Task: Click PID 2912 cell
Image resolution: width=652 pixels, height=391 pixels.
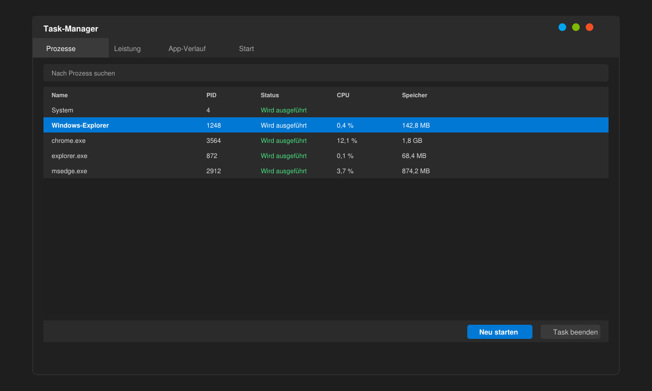Action: [x=214, y=171]
